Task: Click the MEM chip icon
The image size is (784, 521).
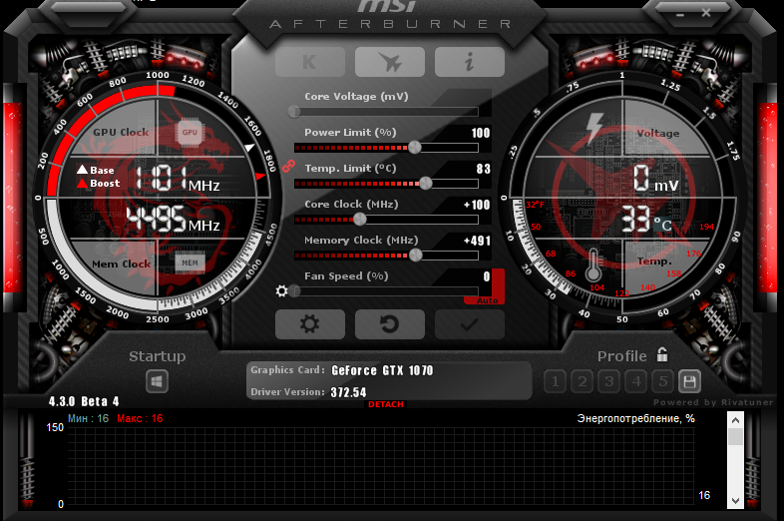Action: 190,262
